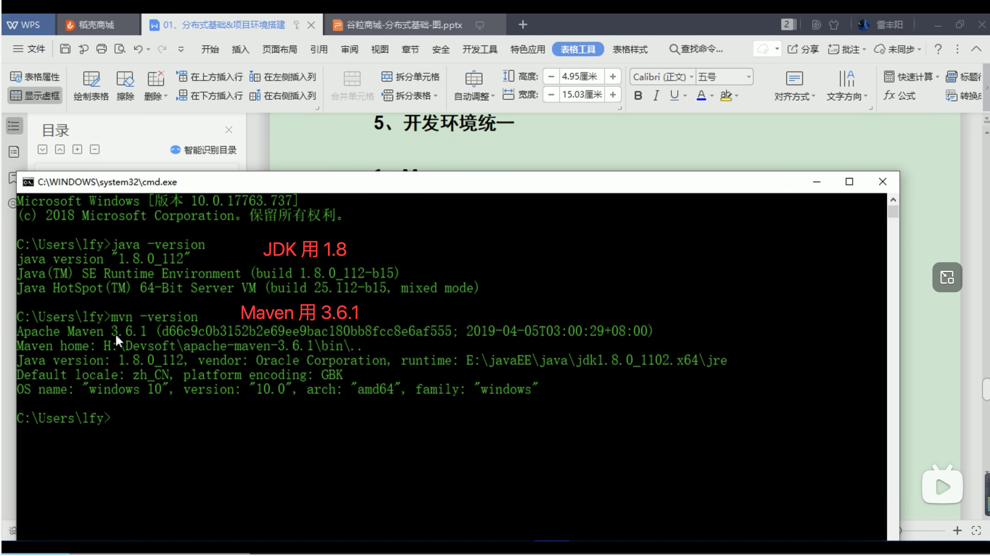Select the table Eraser (擦除) tool

[x=125, y=79]
